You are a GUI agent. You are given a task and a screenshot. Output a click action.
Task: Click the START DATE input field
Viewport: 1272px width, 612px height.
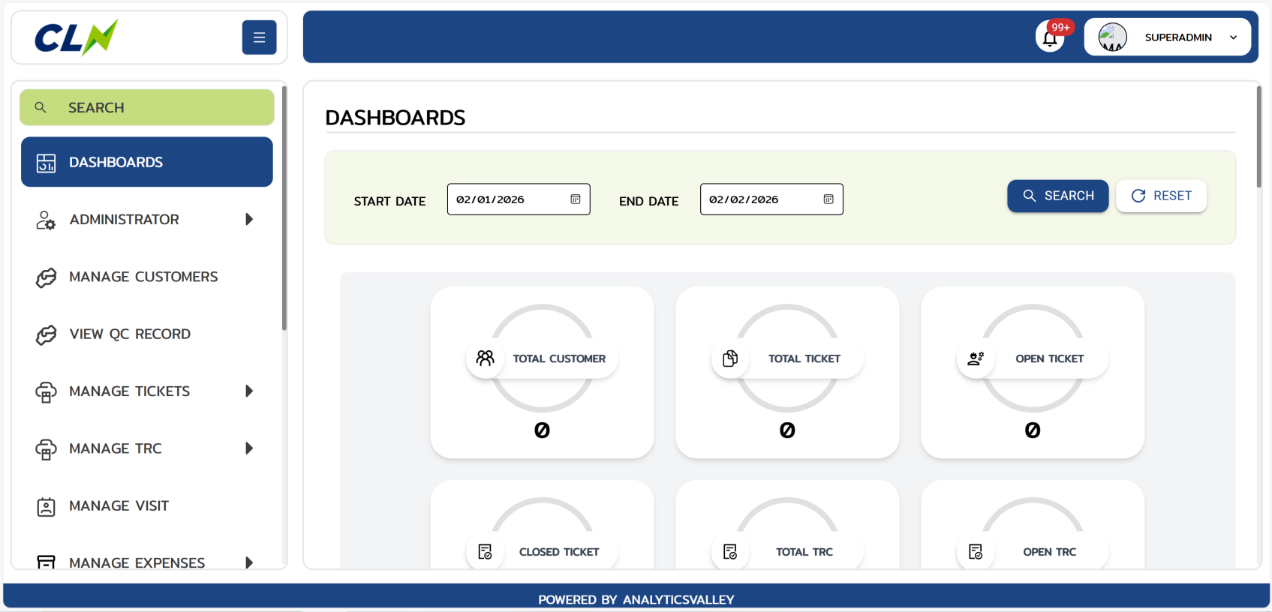click(519, 199)
